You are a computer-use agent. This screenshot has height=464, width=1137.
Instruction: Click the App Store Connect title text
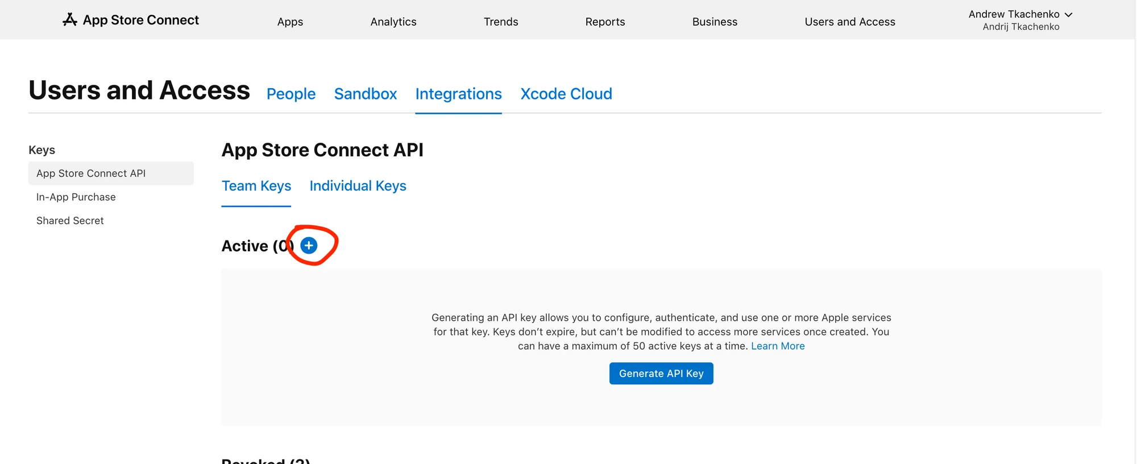point(141,20)
